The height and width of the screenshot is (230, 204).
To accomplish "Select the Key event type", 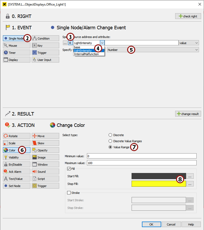I will (45, 46).
